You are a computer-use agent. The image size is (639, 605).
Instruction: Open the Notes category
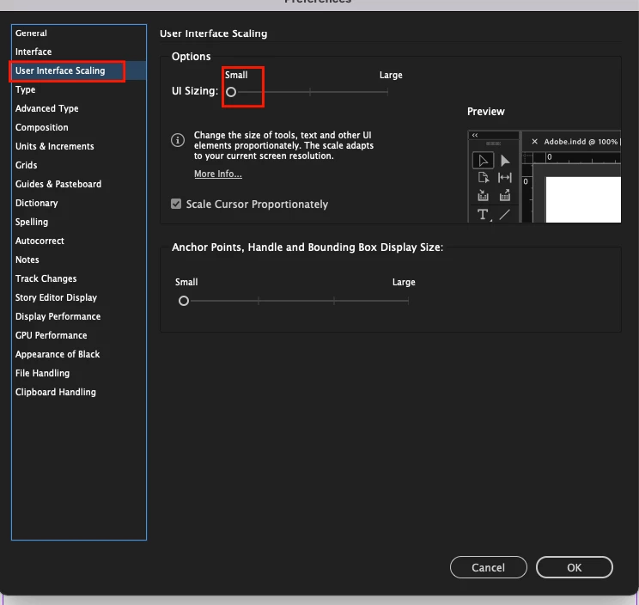[79, 260]
